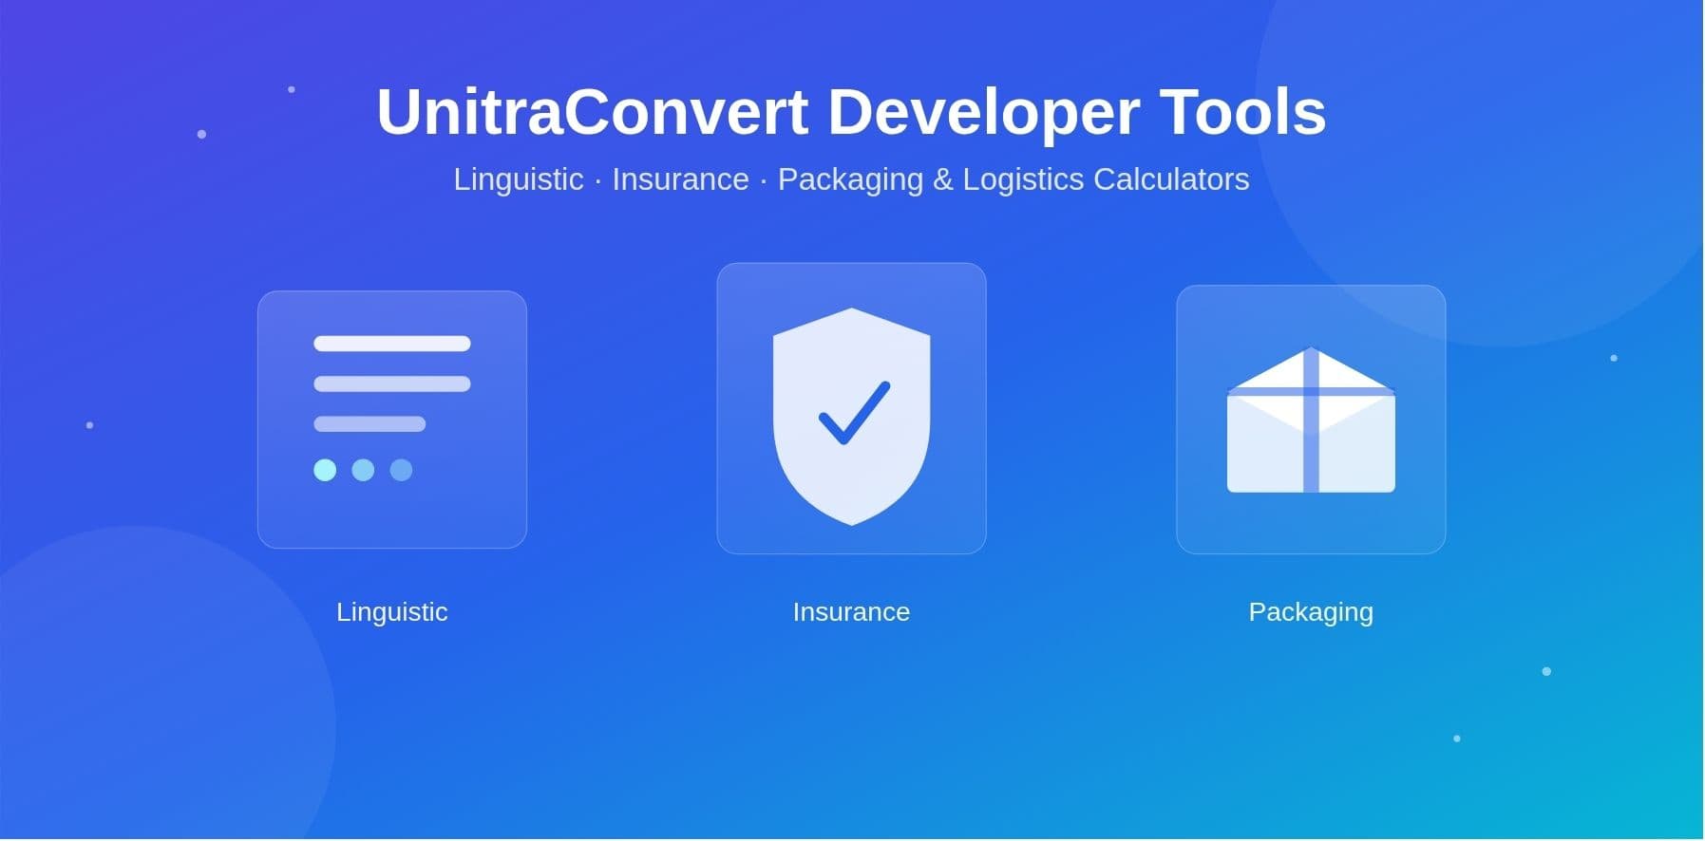
Task: Click the Insurance label under the shield
Action: 852,612
